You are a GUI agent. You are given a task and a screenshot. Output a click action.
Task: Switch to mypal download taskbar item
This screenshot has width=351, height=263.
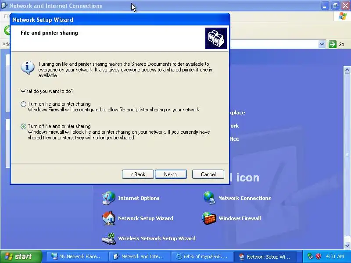pyautogui.click(x=202, y=256)
